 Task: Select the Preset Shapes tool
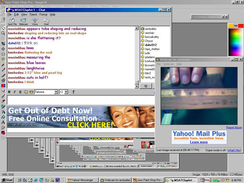tap(3, 133)
